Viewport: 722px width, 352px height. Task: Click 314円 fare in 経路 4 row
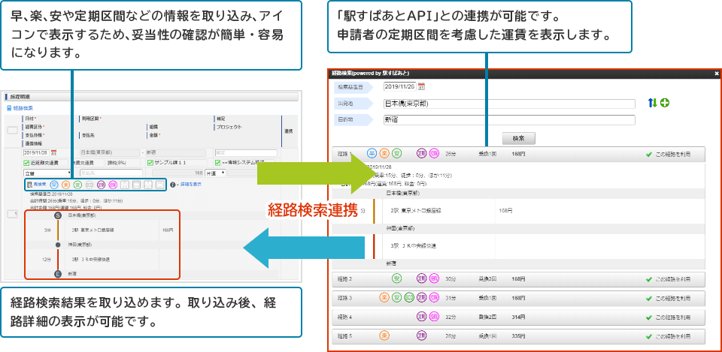point(518,317)
